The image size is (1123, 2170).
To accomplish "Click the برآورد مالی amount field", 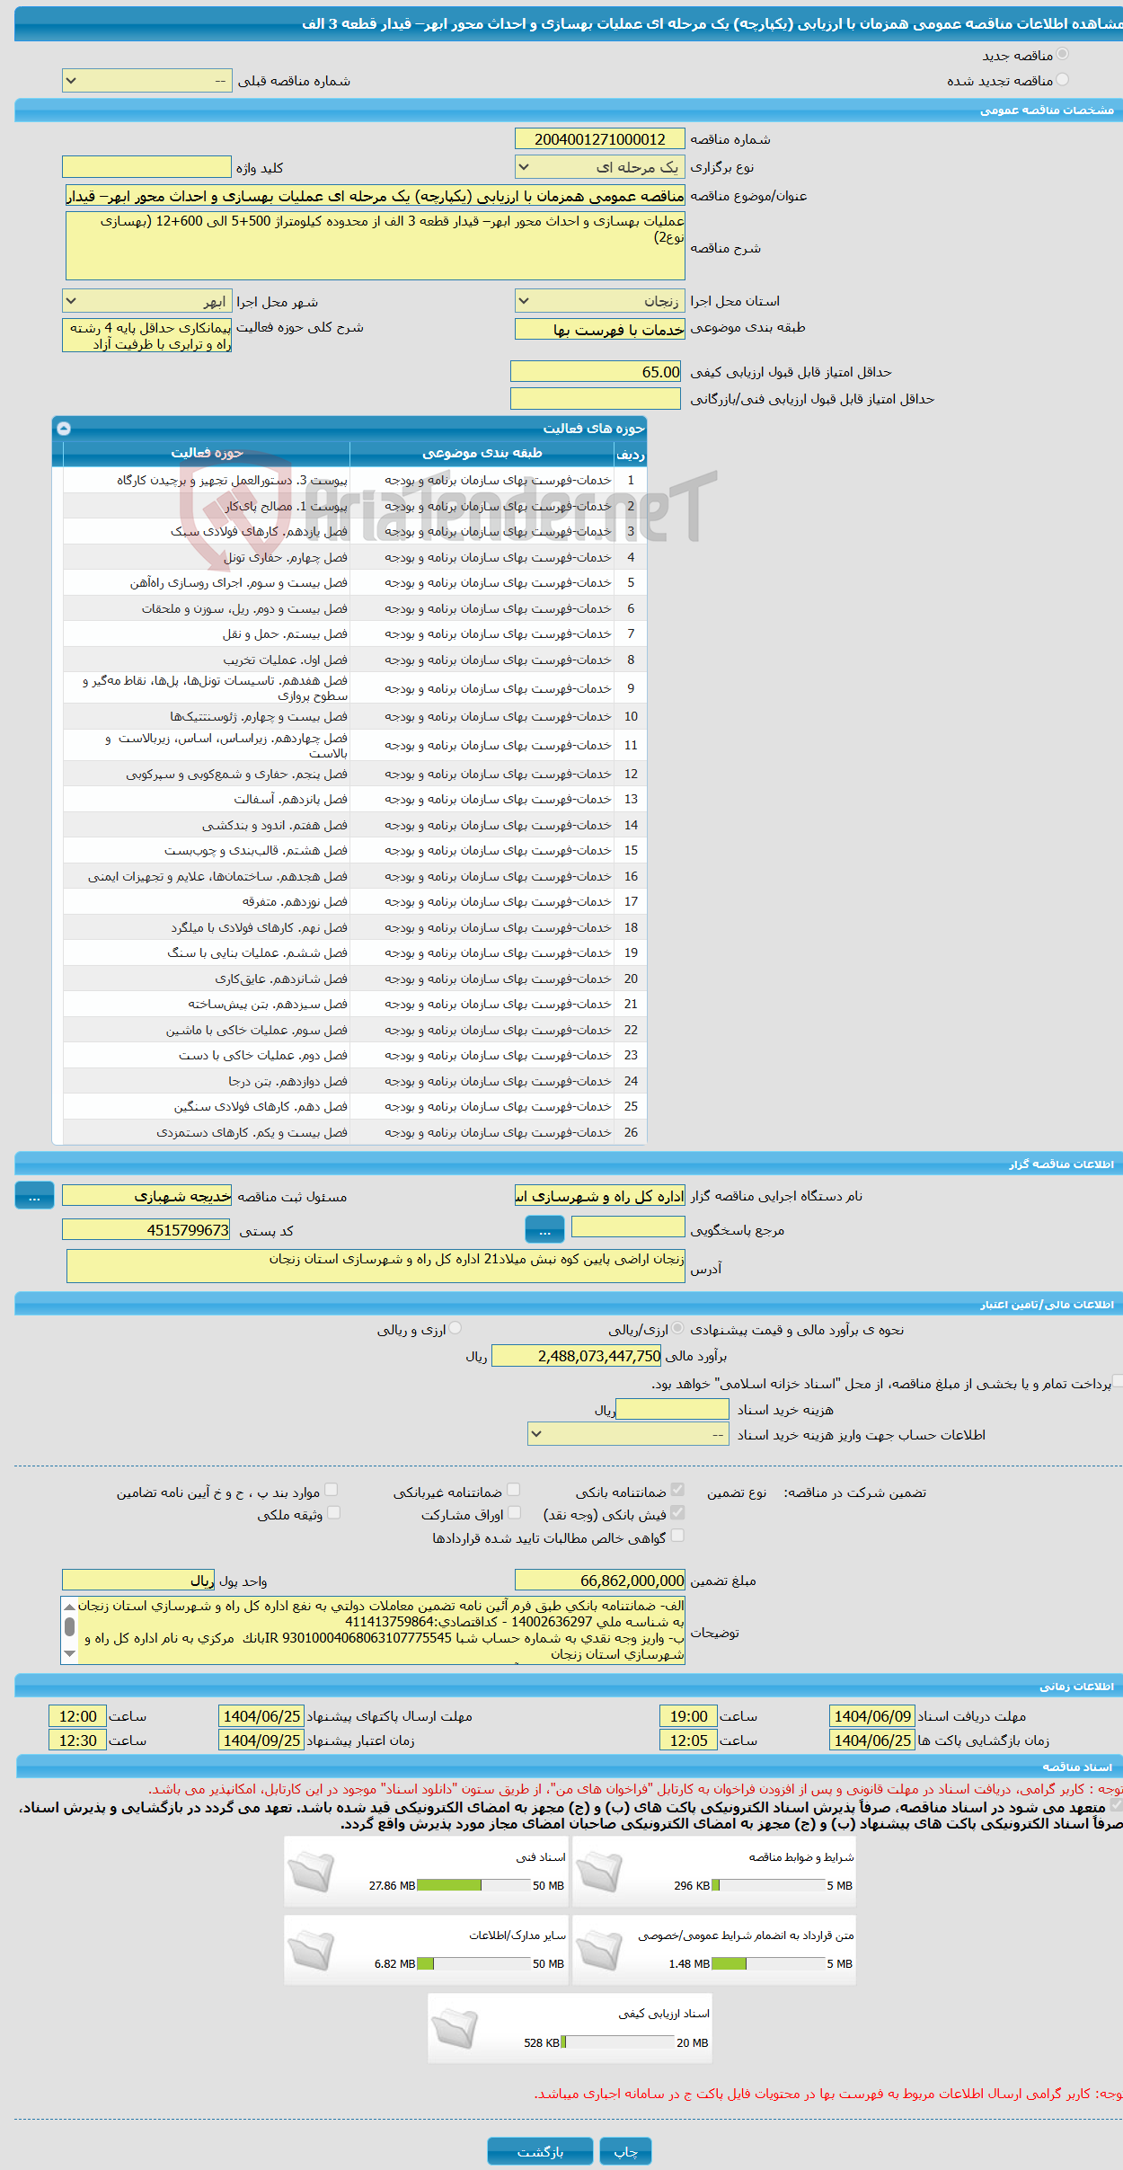I will coord(577,1356).
